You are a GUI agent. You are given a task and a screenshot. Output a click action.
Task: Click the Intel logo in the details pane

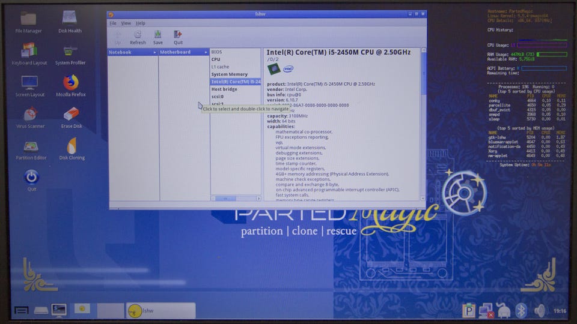pos(288,68)
